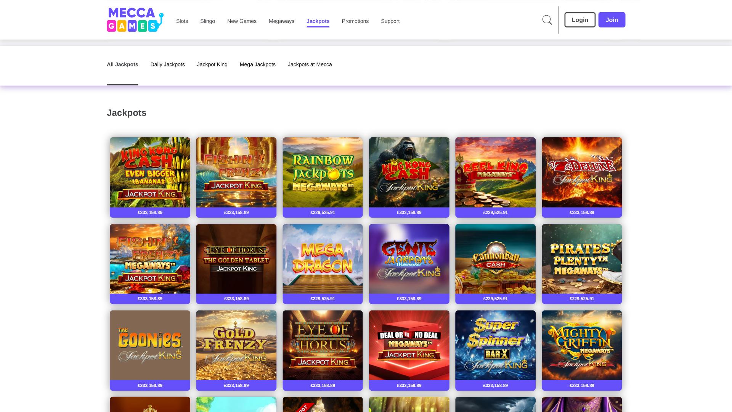Open the Slots menu item
Image resolution: width=732 pixels, height=412 pixels.
point(182,21)
